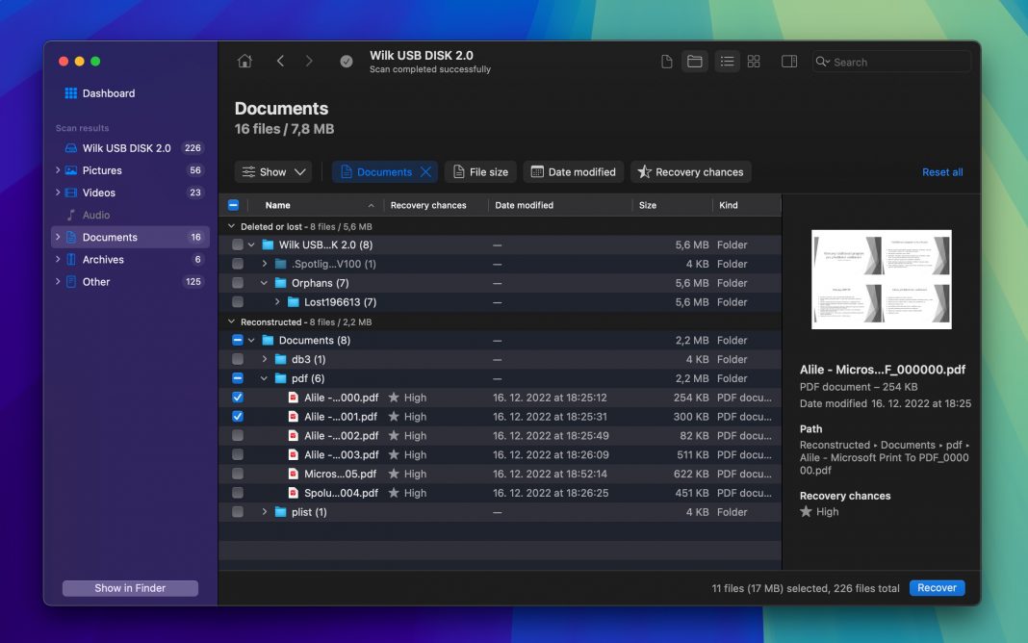This screenshot has width=1028, height=643.
Task: Click the Recover button
Action: point(936,587)
